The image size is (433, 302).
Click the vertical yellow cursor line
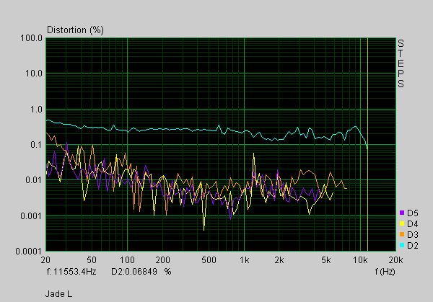(x=367, y=144)
